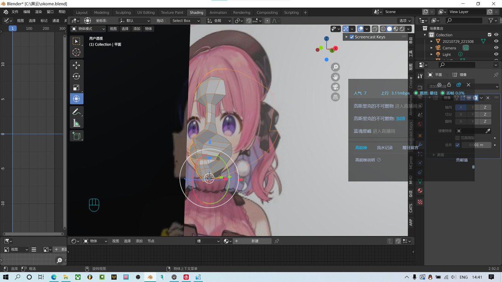This screenshot has height=282, width=502.
Task: Switch to the Modeling workspace tab
Action: (101, 13)
